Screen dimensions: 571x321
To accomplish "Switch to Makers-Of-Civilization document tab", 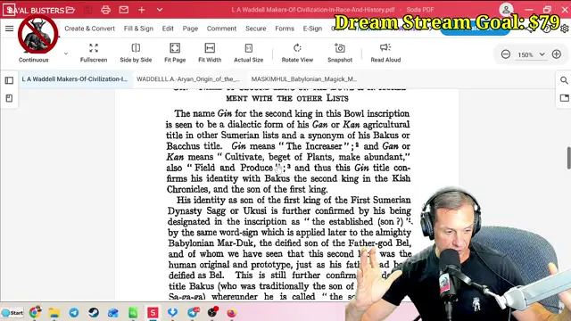I will [75, 79].
